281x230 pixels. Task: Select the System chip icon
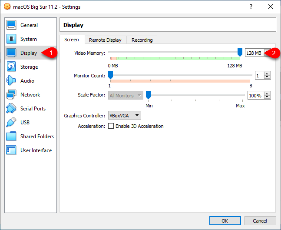tap(11, 39)
